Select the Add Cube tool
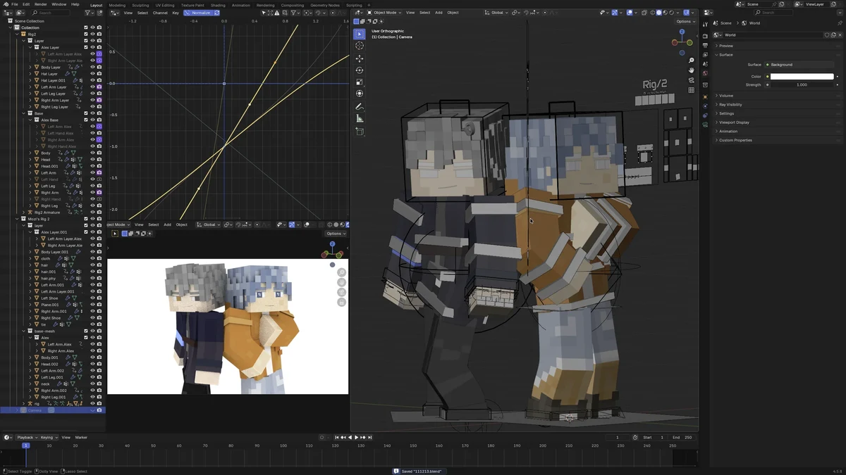 click(360, 132)
